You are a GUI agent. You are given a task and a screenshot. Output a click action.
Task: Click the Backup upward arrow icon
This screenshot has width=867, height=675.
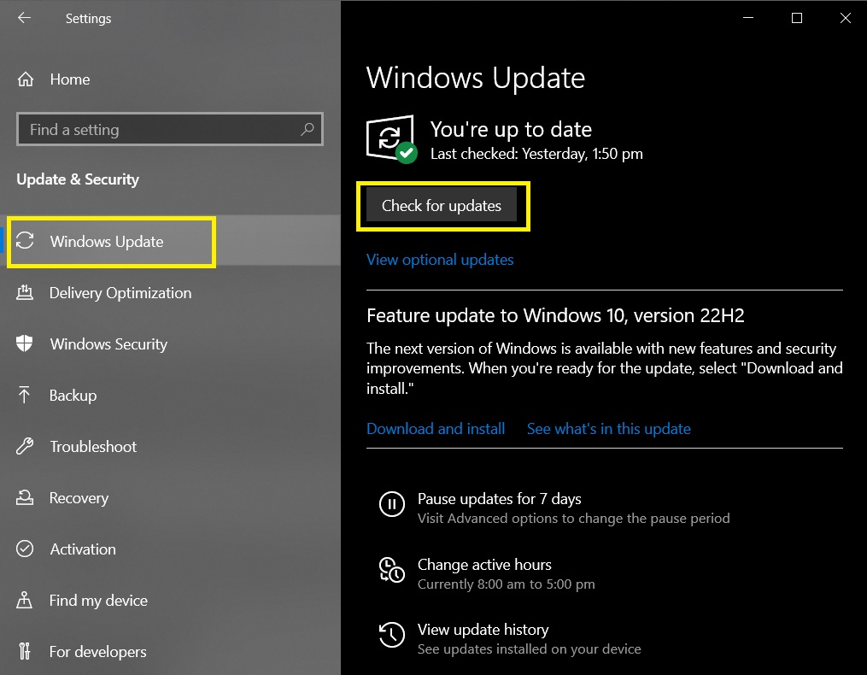point(24,395)
